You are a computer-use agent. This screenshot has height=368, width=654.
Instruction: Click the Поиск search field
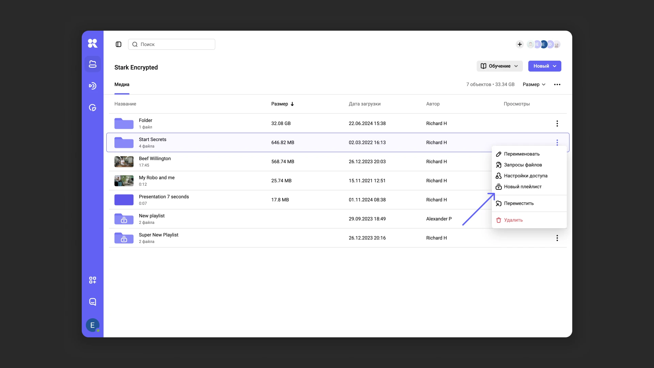point(172,44)
